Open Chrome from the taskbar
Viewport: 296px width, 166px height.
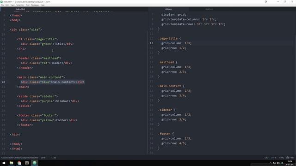[19, 163]
